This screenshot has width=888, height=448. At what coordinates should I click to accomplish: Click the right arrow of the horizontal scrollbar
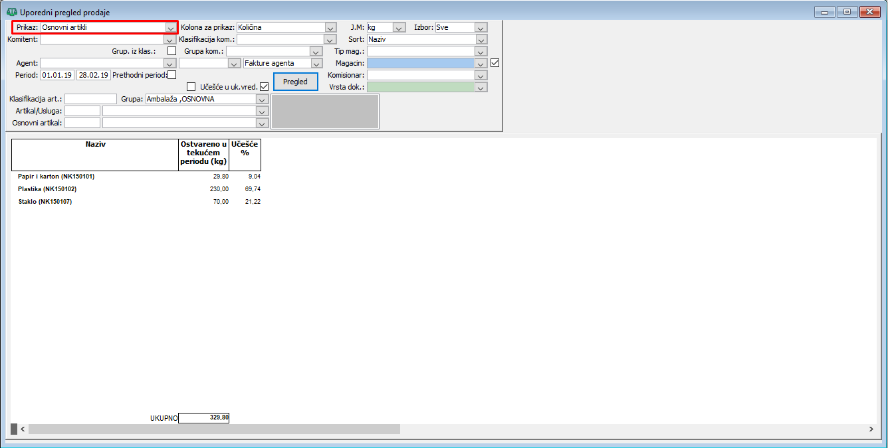point(870,429)
